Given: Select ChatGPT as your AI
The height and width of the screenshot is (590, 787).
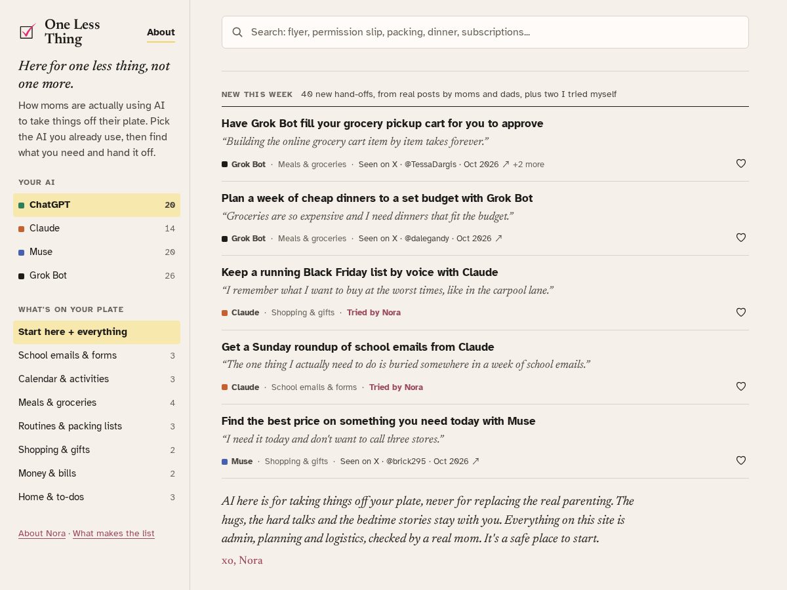Looking at the screenshot, I should coord(96,205).
